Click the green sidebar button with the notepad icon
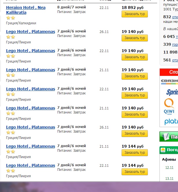Screen dimensions: 178x192 tap(169, 136)
